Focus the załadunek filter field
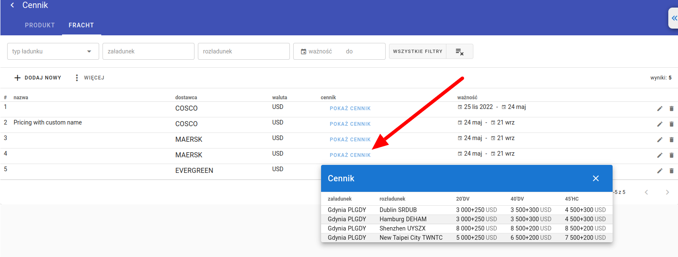The width and height of the screenshot is (678, 257). (x=149, y=51)
